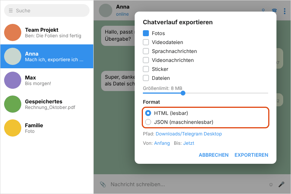291x194 pixels.
Task: Click the Format section heading
Action: coord(151,102)
